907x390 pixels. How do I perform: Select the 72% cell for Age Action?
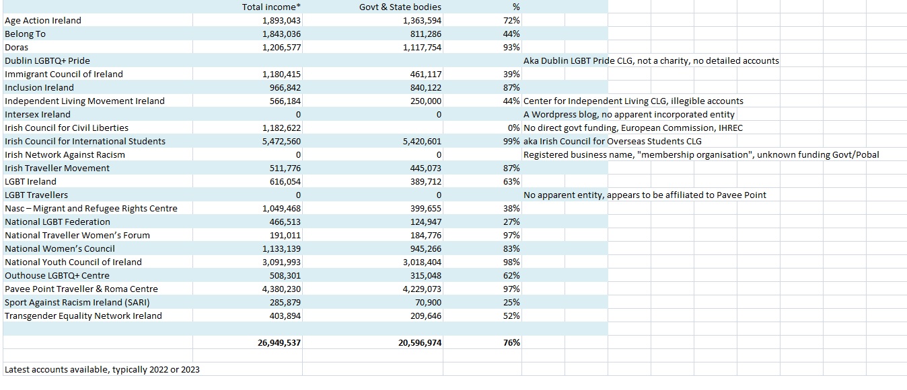[482, 20]
